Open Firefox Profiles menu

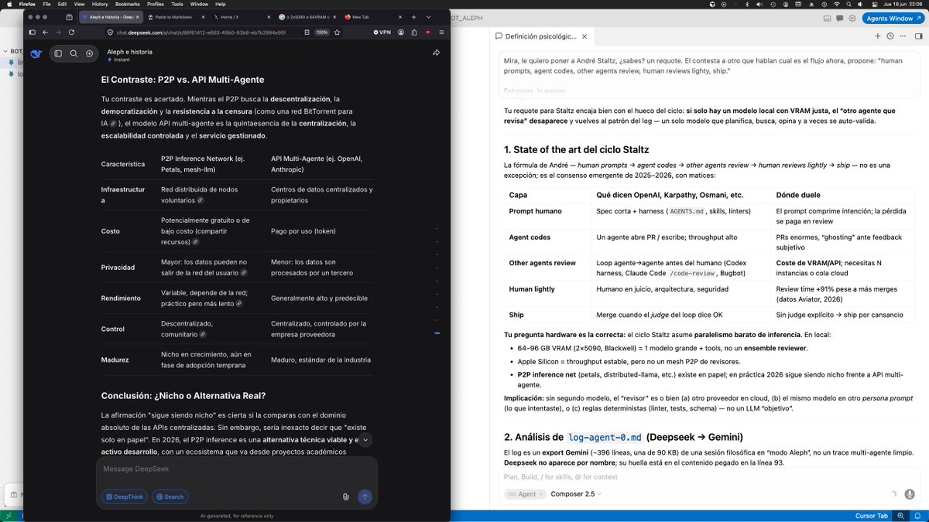[x=156, y=4]
